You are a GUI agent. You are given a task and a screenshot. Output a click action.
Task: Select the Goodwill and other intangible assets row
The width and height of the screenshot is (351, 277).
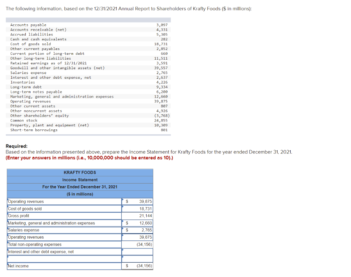88,68
